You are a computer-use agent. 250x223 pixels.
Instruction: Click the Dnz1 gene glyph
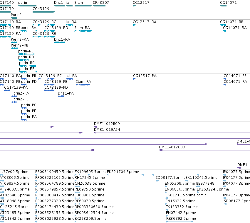click(60, 6)
